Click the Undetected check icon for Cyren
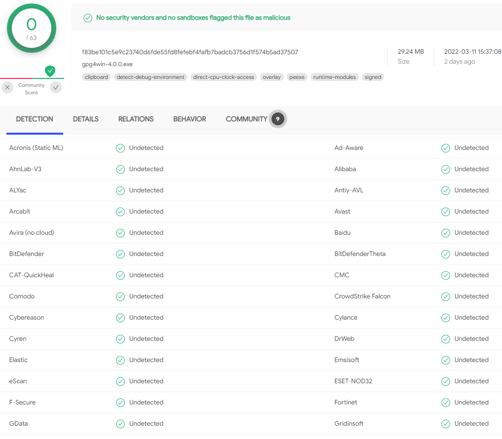Screen dimensions: 502x439 click(120, 339)
